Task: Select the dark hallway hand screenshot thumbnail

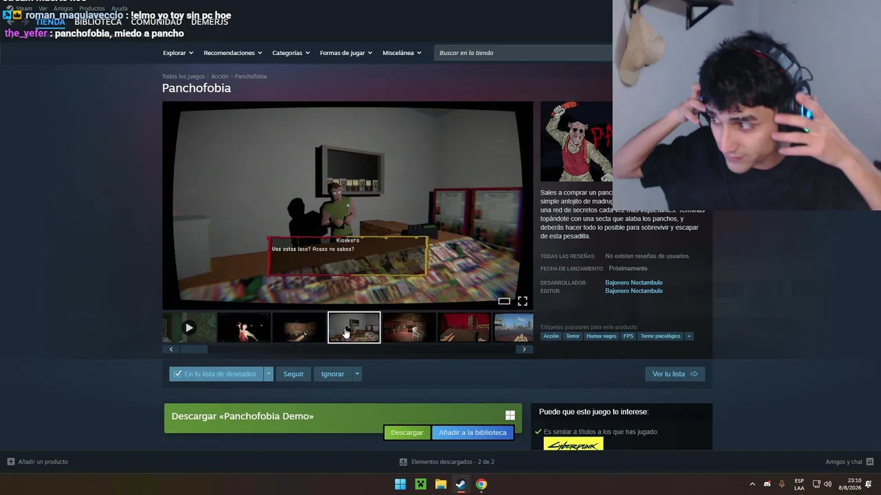Action: tap(299, 328)
